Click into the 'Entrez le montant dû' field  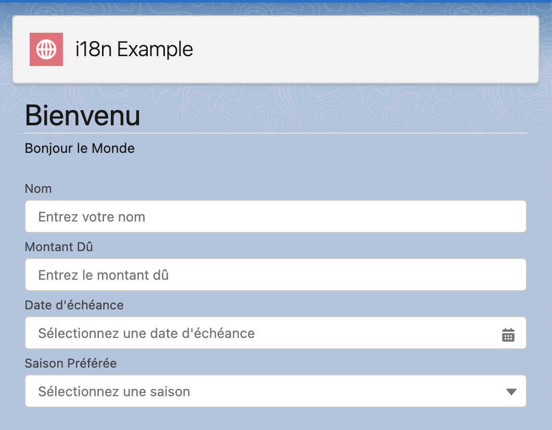[x=275, y=275]
